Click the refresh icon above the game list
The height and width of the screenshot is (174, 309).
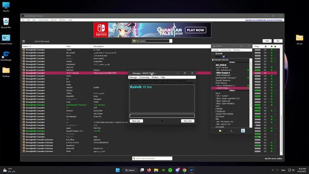point(24,41)
